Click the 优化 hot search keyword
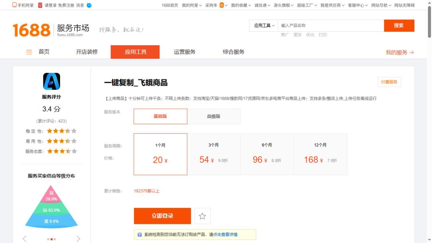Screen dimensions: 432x243 [310, 35]
